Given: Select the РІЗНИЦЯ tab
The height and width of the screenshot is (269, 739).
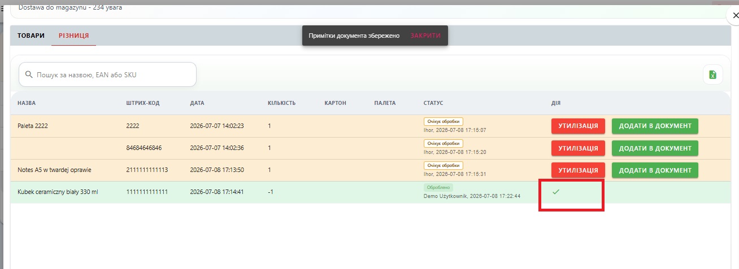Looking at the screenshot, I should [73, 36].
